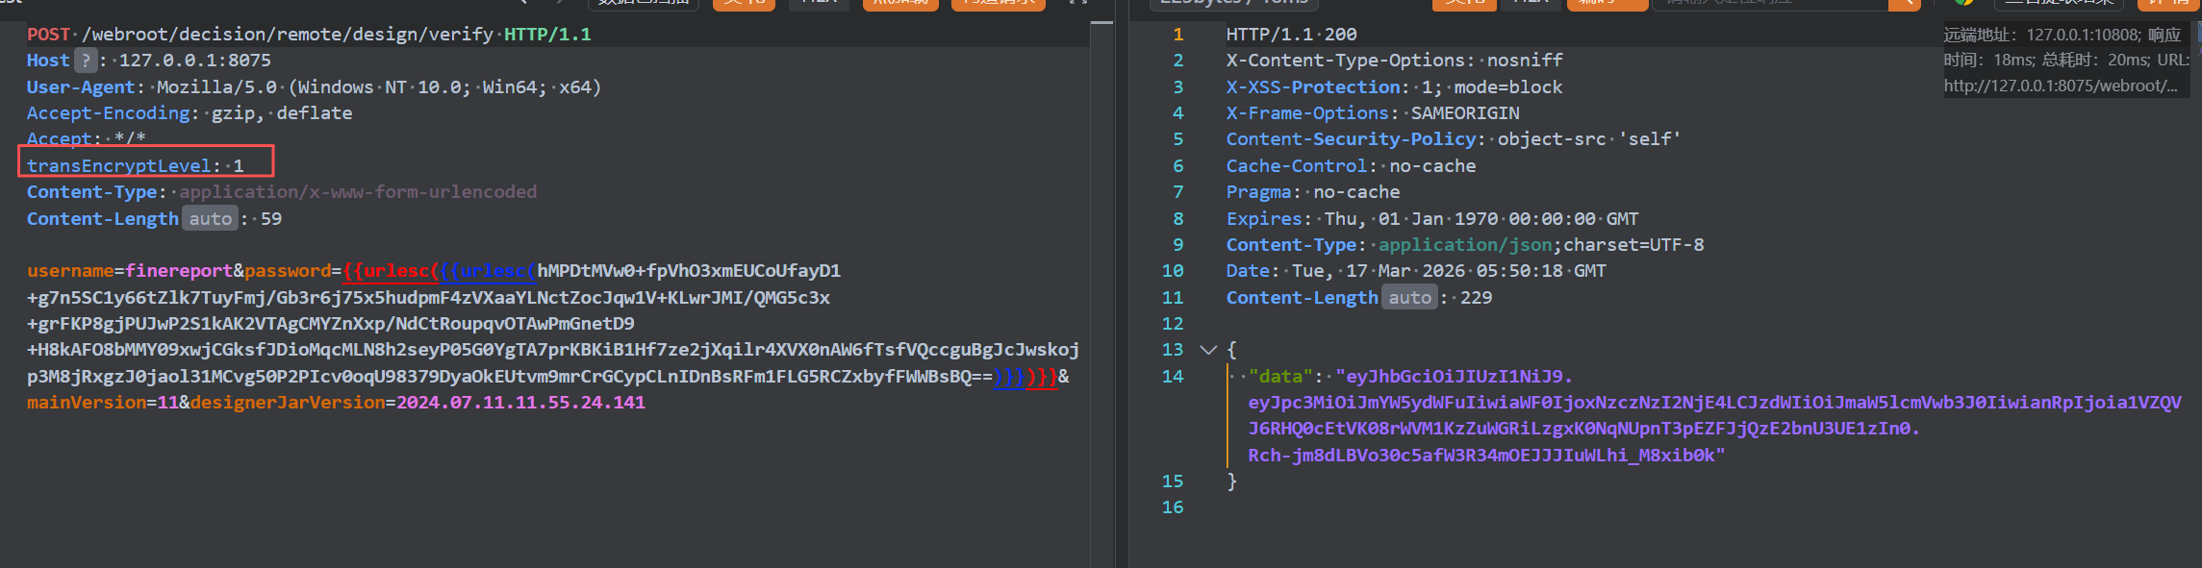Screen dimensions: 2202x568
Task: Click the orange search button in response toolbar
Action: click(1904, 4)
